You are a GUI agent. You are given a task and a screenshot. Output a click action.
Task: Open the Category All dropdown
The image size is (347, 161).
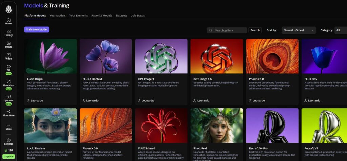point(341,30)
